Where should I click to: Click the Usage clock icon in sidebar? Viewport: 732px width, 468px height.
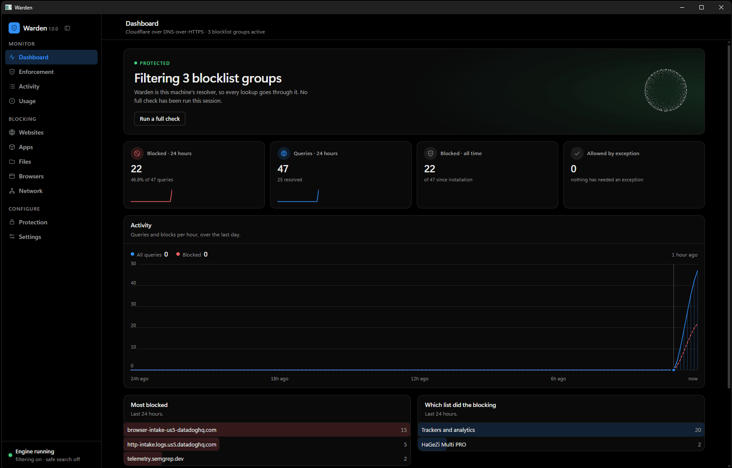[12, 101]
